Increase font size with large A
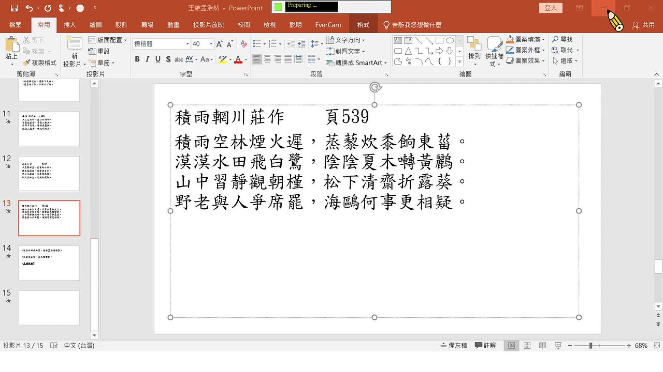Viewport: 663px width, 372px height. [220, 44]
